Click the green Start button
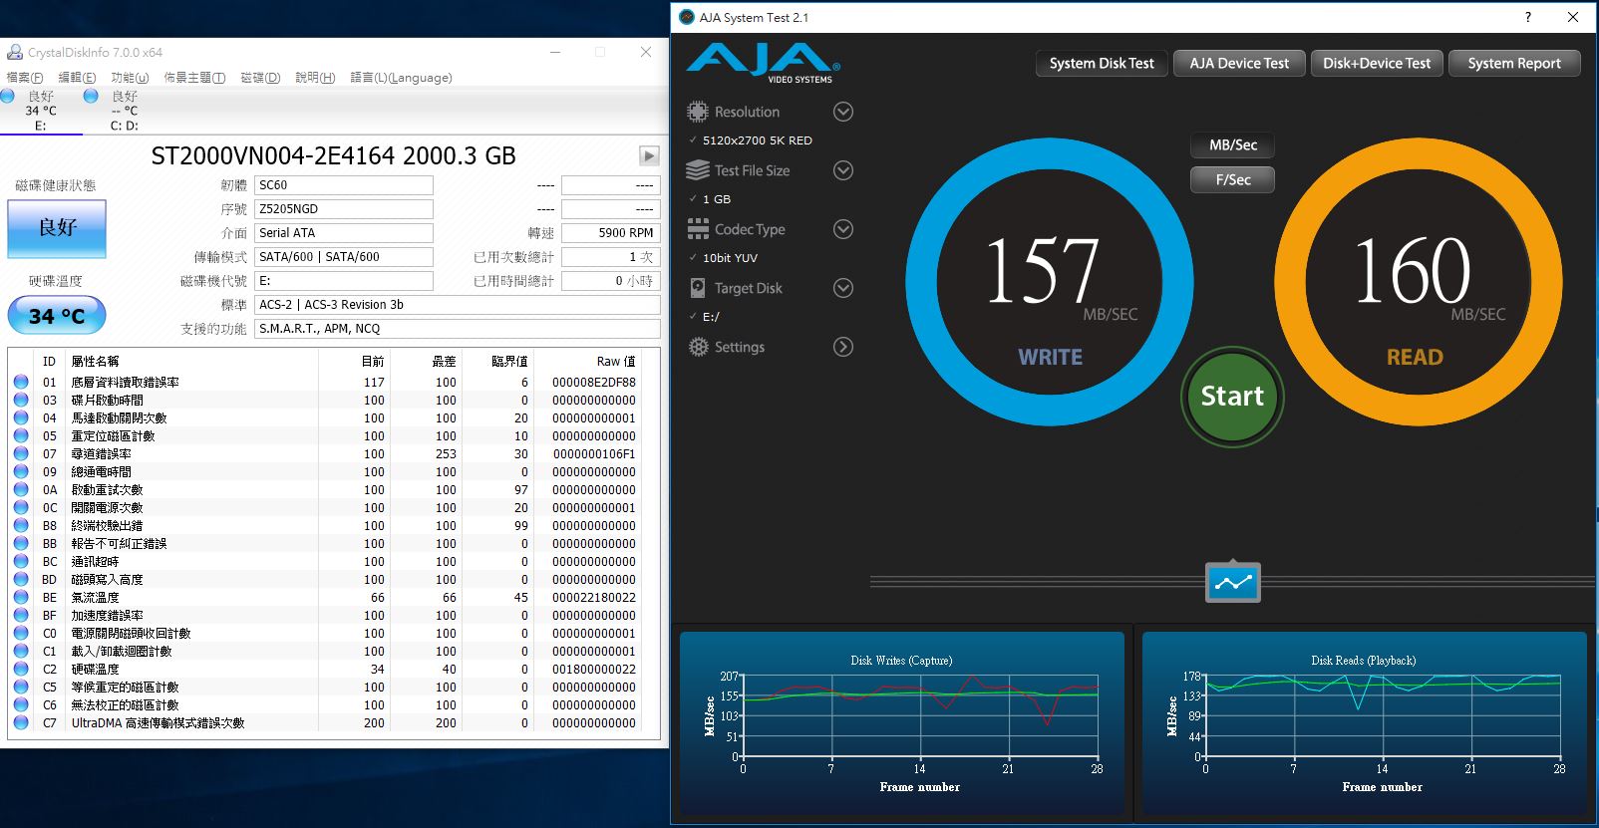This screenshot has width=1599, height=828. (x=1232, y=396)
